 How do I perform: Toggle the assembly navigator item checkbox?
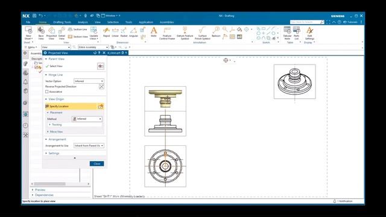pos(36,68)
